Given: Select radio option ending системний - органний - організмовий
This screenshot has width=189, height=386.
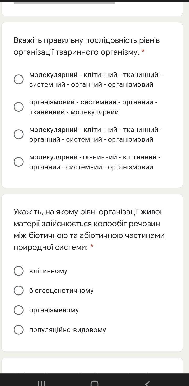Looking at the screenshot, I should tap(19, 79).
